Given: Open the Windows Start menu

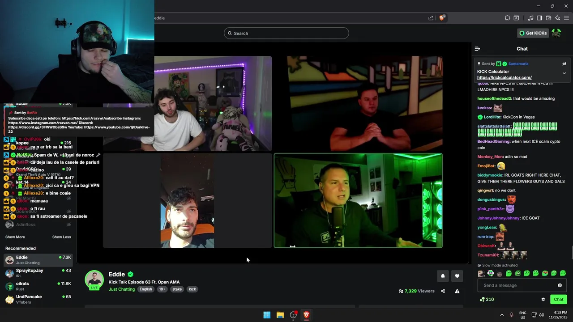Looking at the screenshot, I should tap(267, 315).
